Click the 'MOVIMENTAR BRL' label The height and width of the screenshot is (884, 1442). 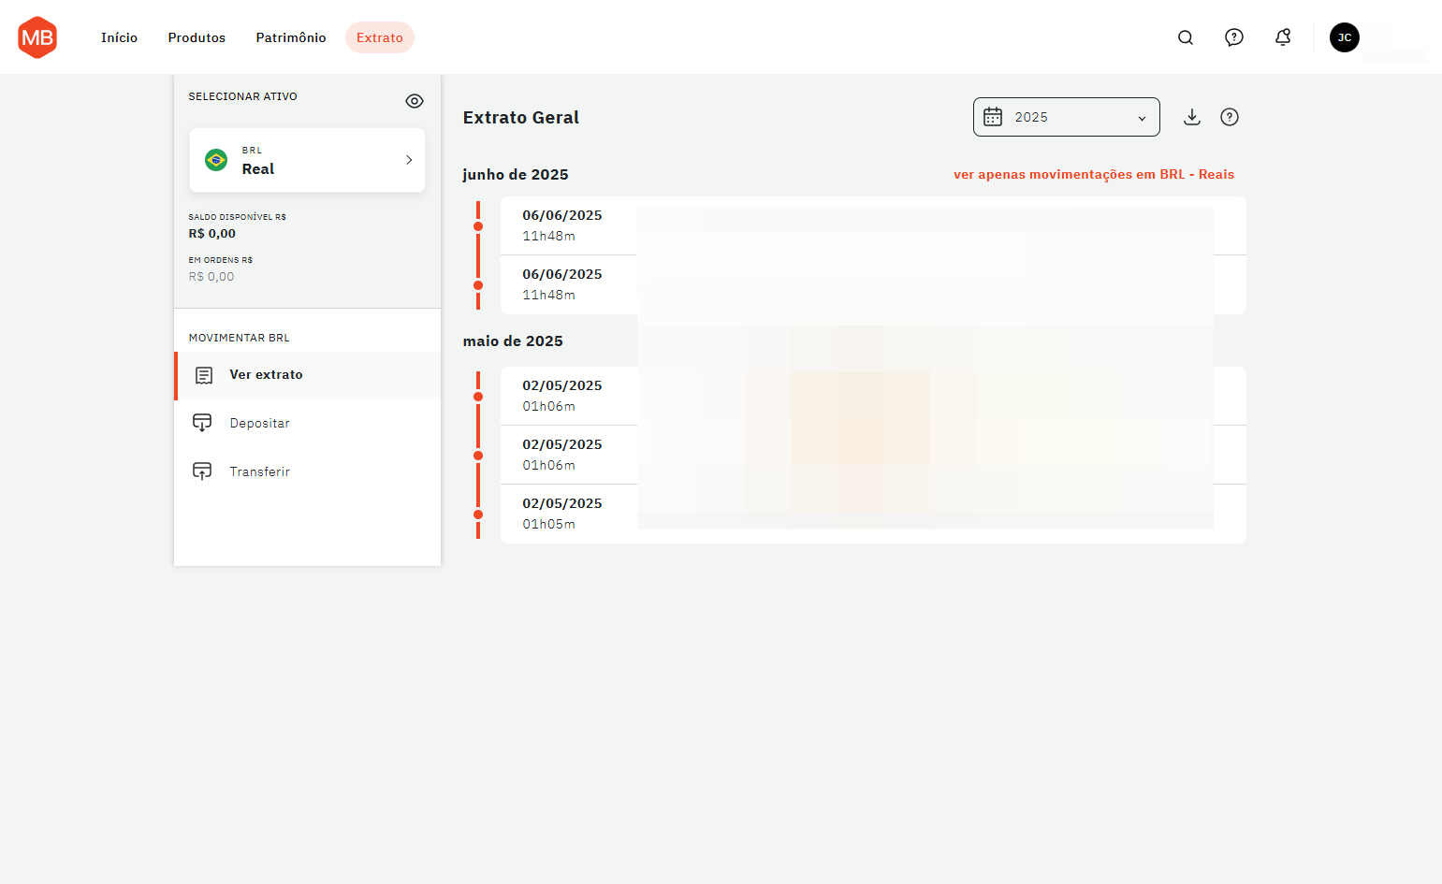(240, 338)
